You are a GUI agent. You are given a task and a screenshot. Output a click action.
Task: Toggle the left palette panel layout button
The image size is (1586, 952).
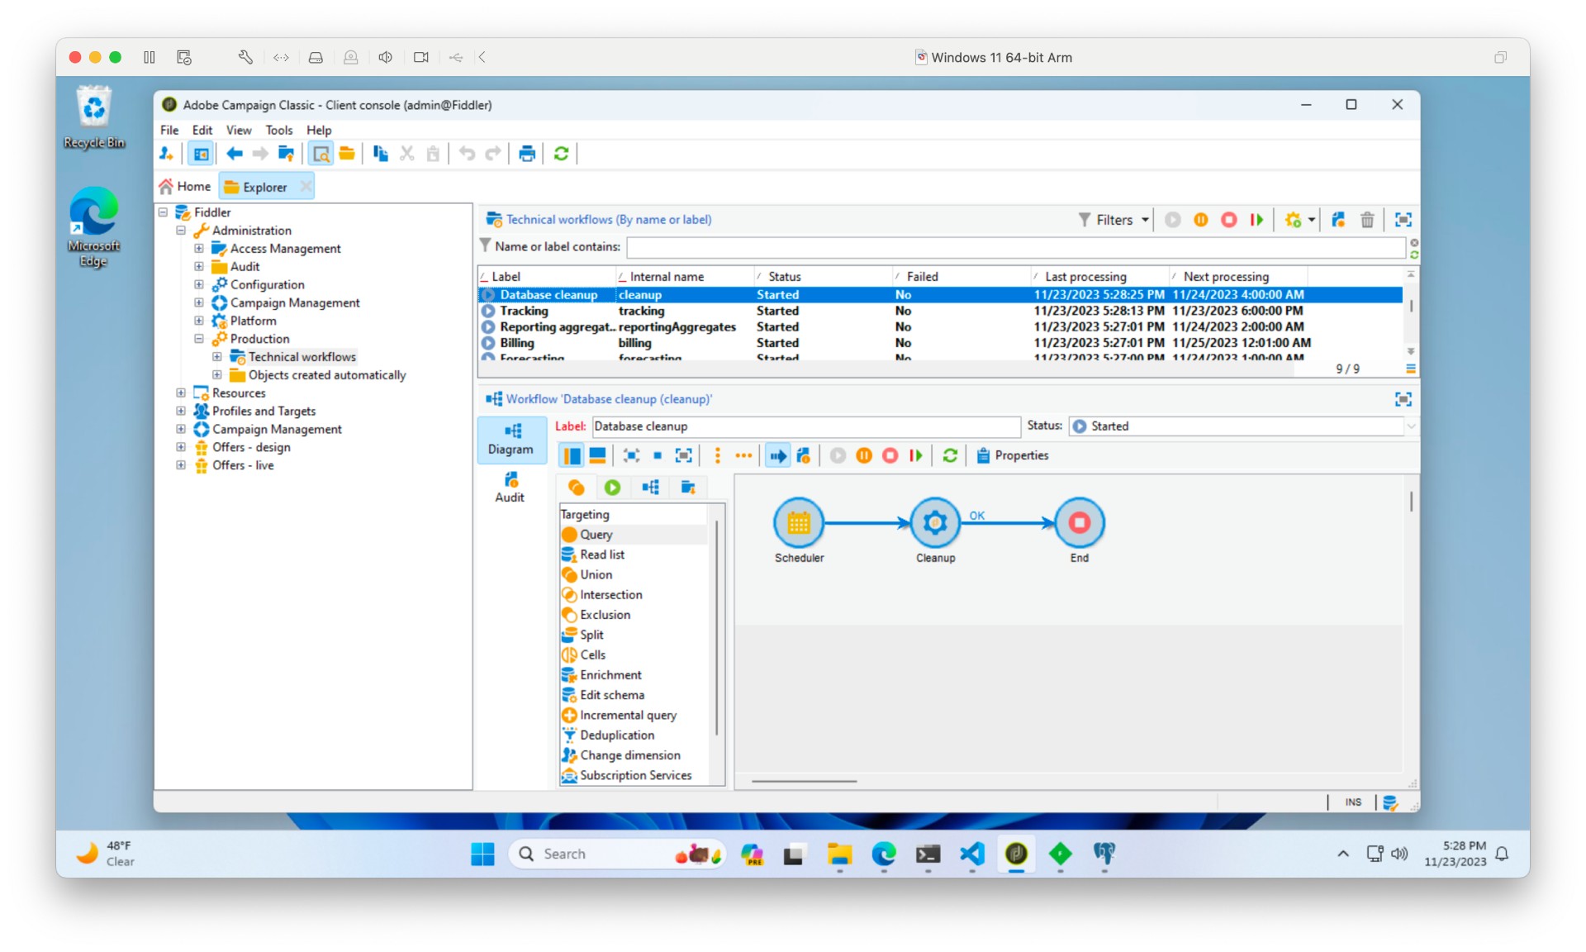(x=572, y=455)
